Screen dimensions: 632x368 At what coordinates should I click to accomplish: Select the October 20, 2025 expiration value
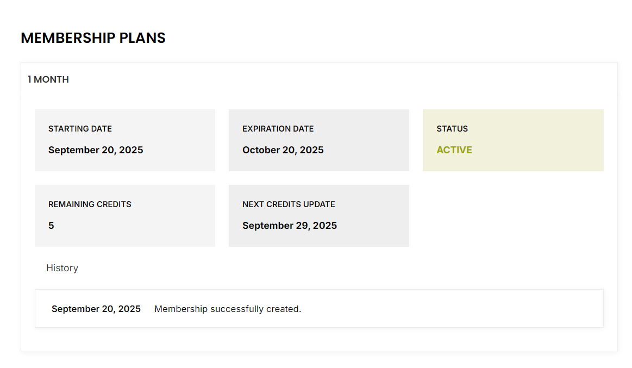coord(283,150)
